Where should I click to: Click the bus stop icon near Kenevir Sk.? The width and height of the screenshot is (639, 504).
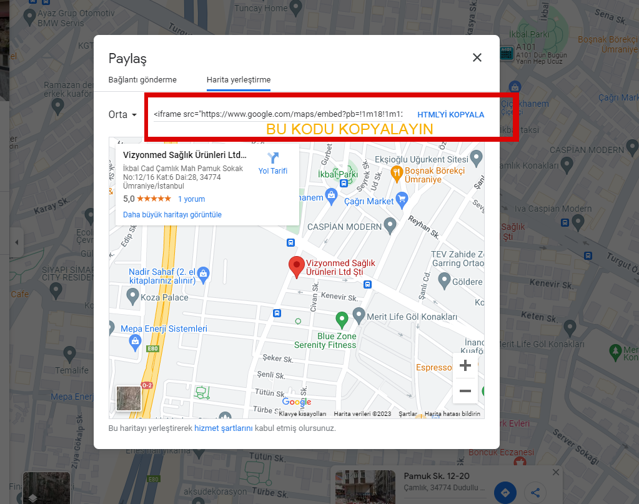[367, 284]
